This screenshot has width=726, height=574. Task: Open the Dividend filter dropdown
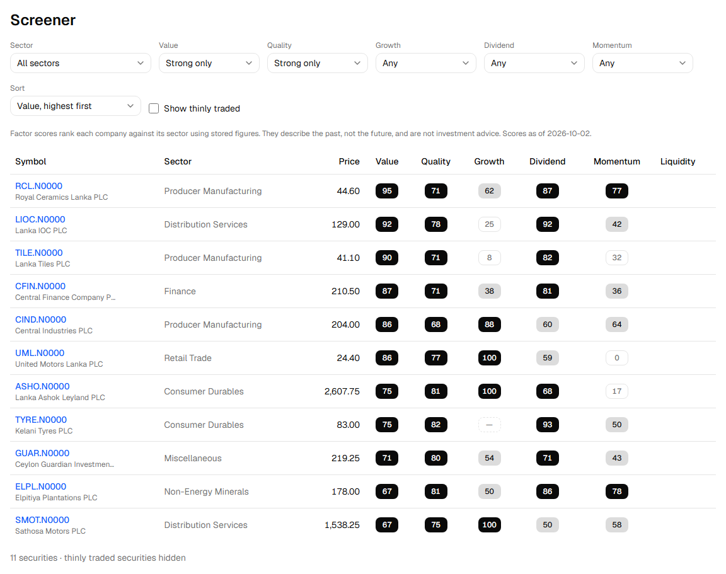534,63
